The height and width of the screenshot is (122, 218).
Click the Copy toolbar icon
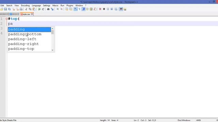30,9
